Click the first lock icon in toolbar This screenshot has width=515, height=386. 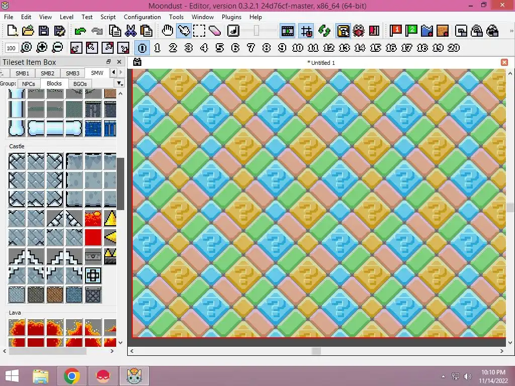(461, 31)
